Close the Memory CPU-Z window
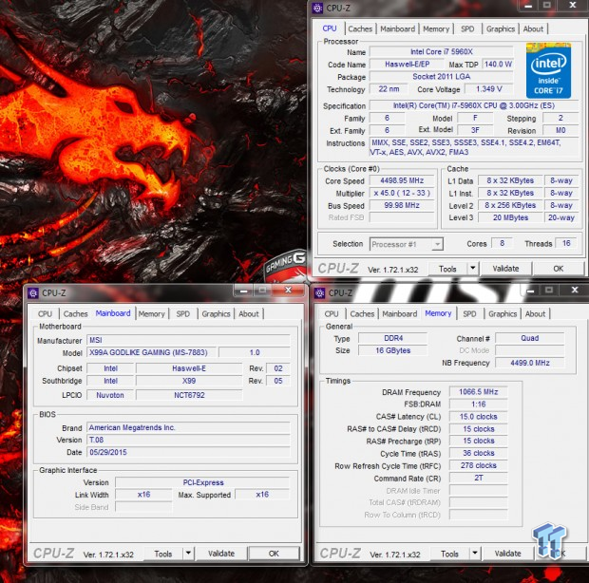Screen dimensions: 589x583 (x=575, y=291)
